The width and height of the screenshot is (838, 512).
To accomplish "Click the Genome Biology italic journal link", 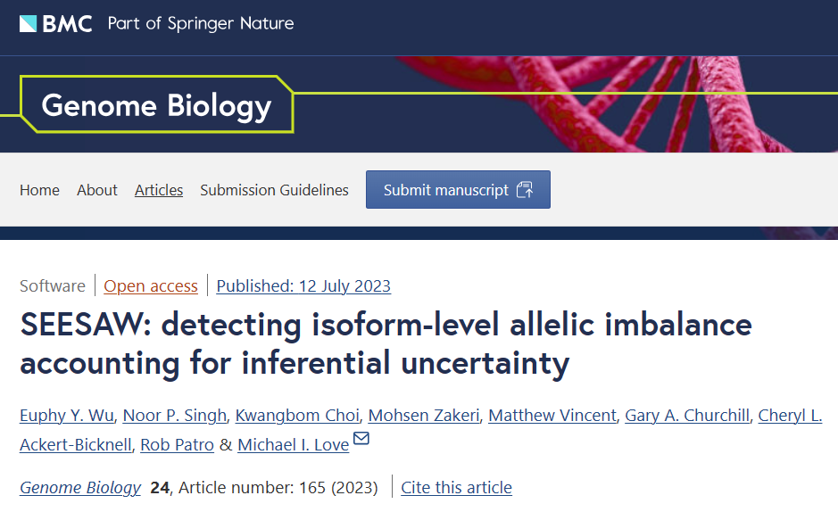I will (80, 487).
